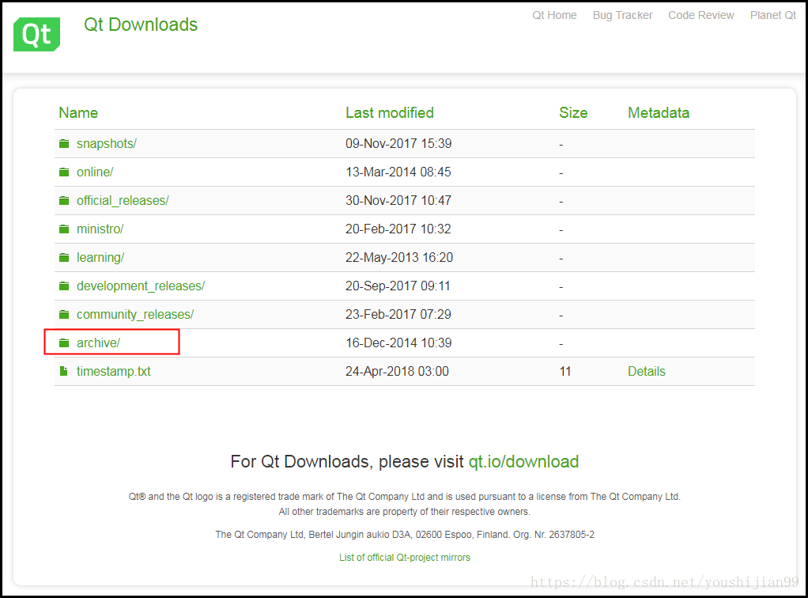Click the online folder icon

pyautogui.click(x=64, y=172)
